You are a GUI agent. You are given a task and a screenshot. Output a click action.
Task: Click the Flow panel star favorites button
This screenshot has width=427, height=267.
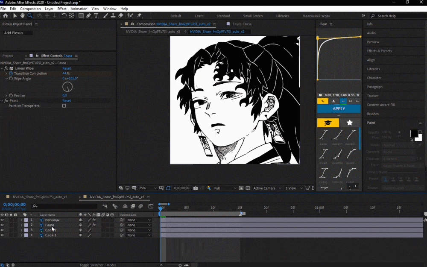350,123
